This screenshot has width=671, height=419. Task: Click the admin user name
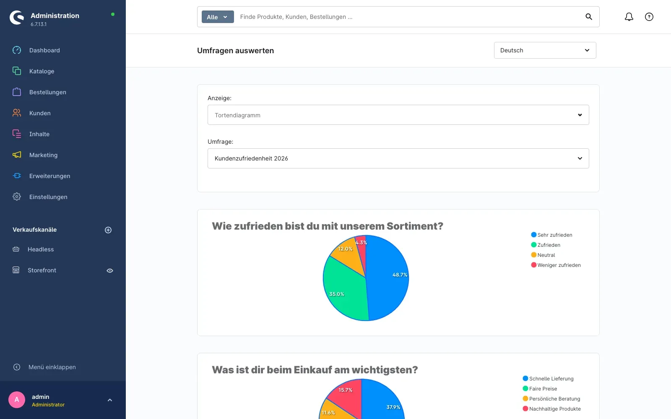point(41,397)
